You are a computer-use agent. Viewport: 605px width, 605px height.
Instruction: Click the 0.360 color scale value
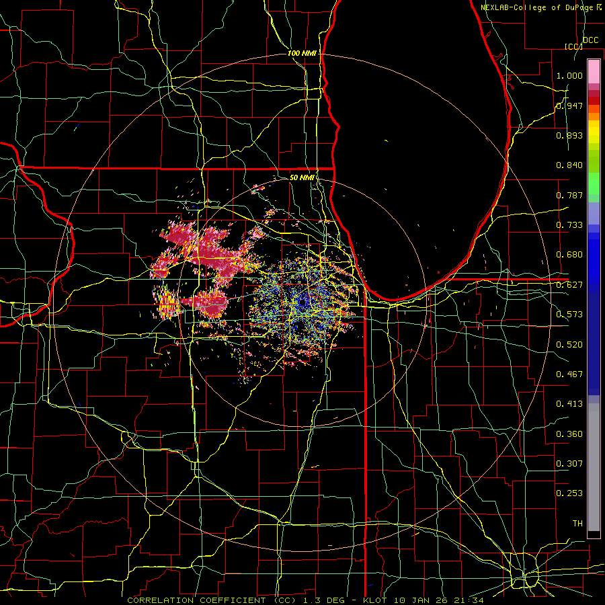[569, 434]
